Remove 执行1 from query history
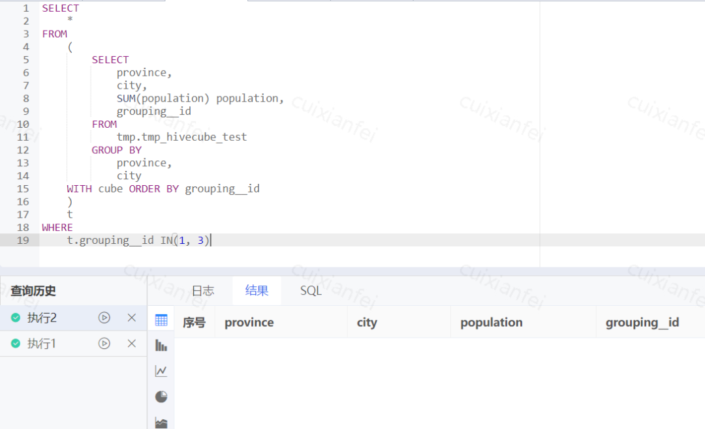 click(x=131, y=344)
